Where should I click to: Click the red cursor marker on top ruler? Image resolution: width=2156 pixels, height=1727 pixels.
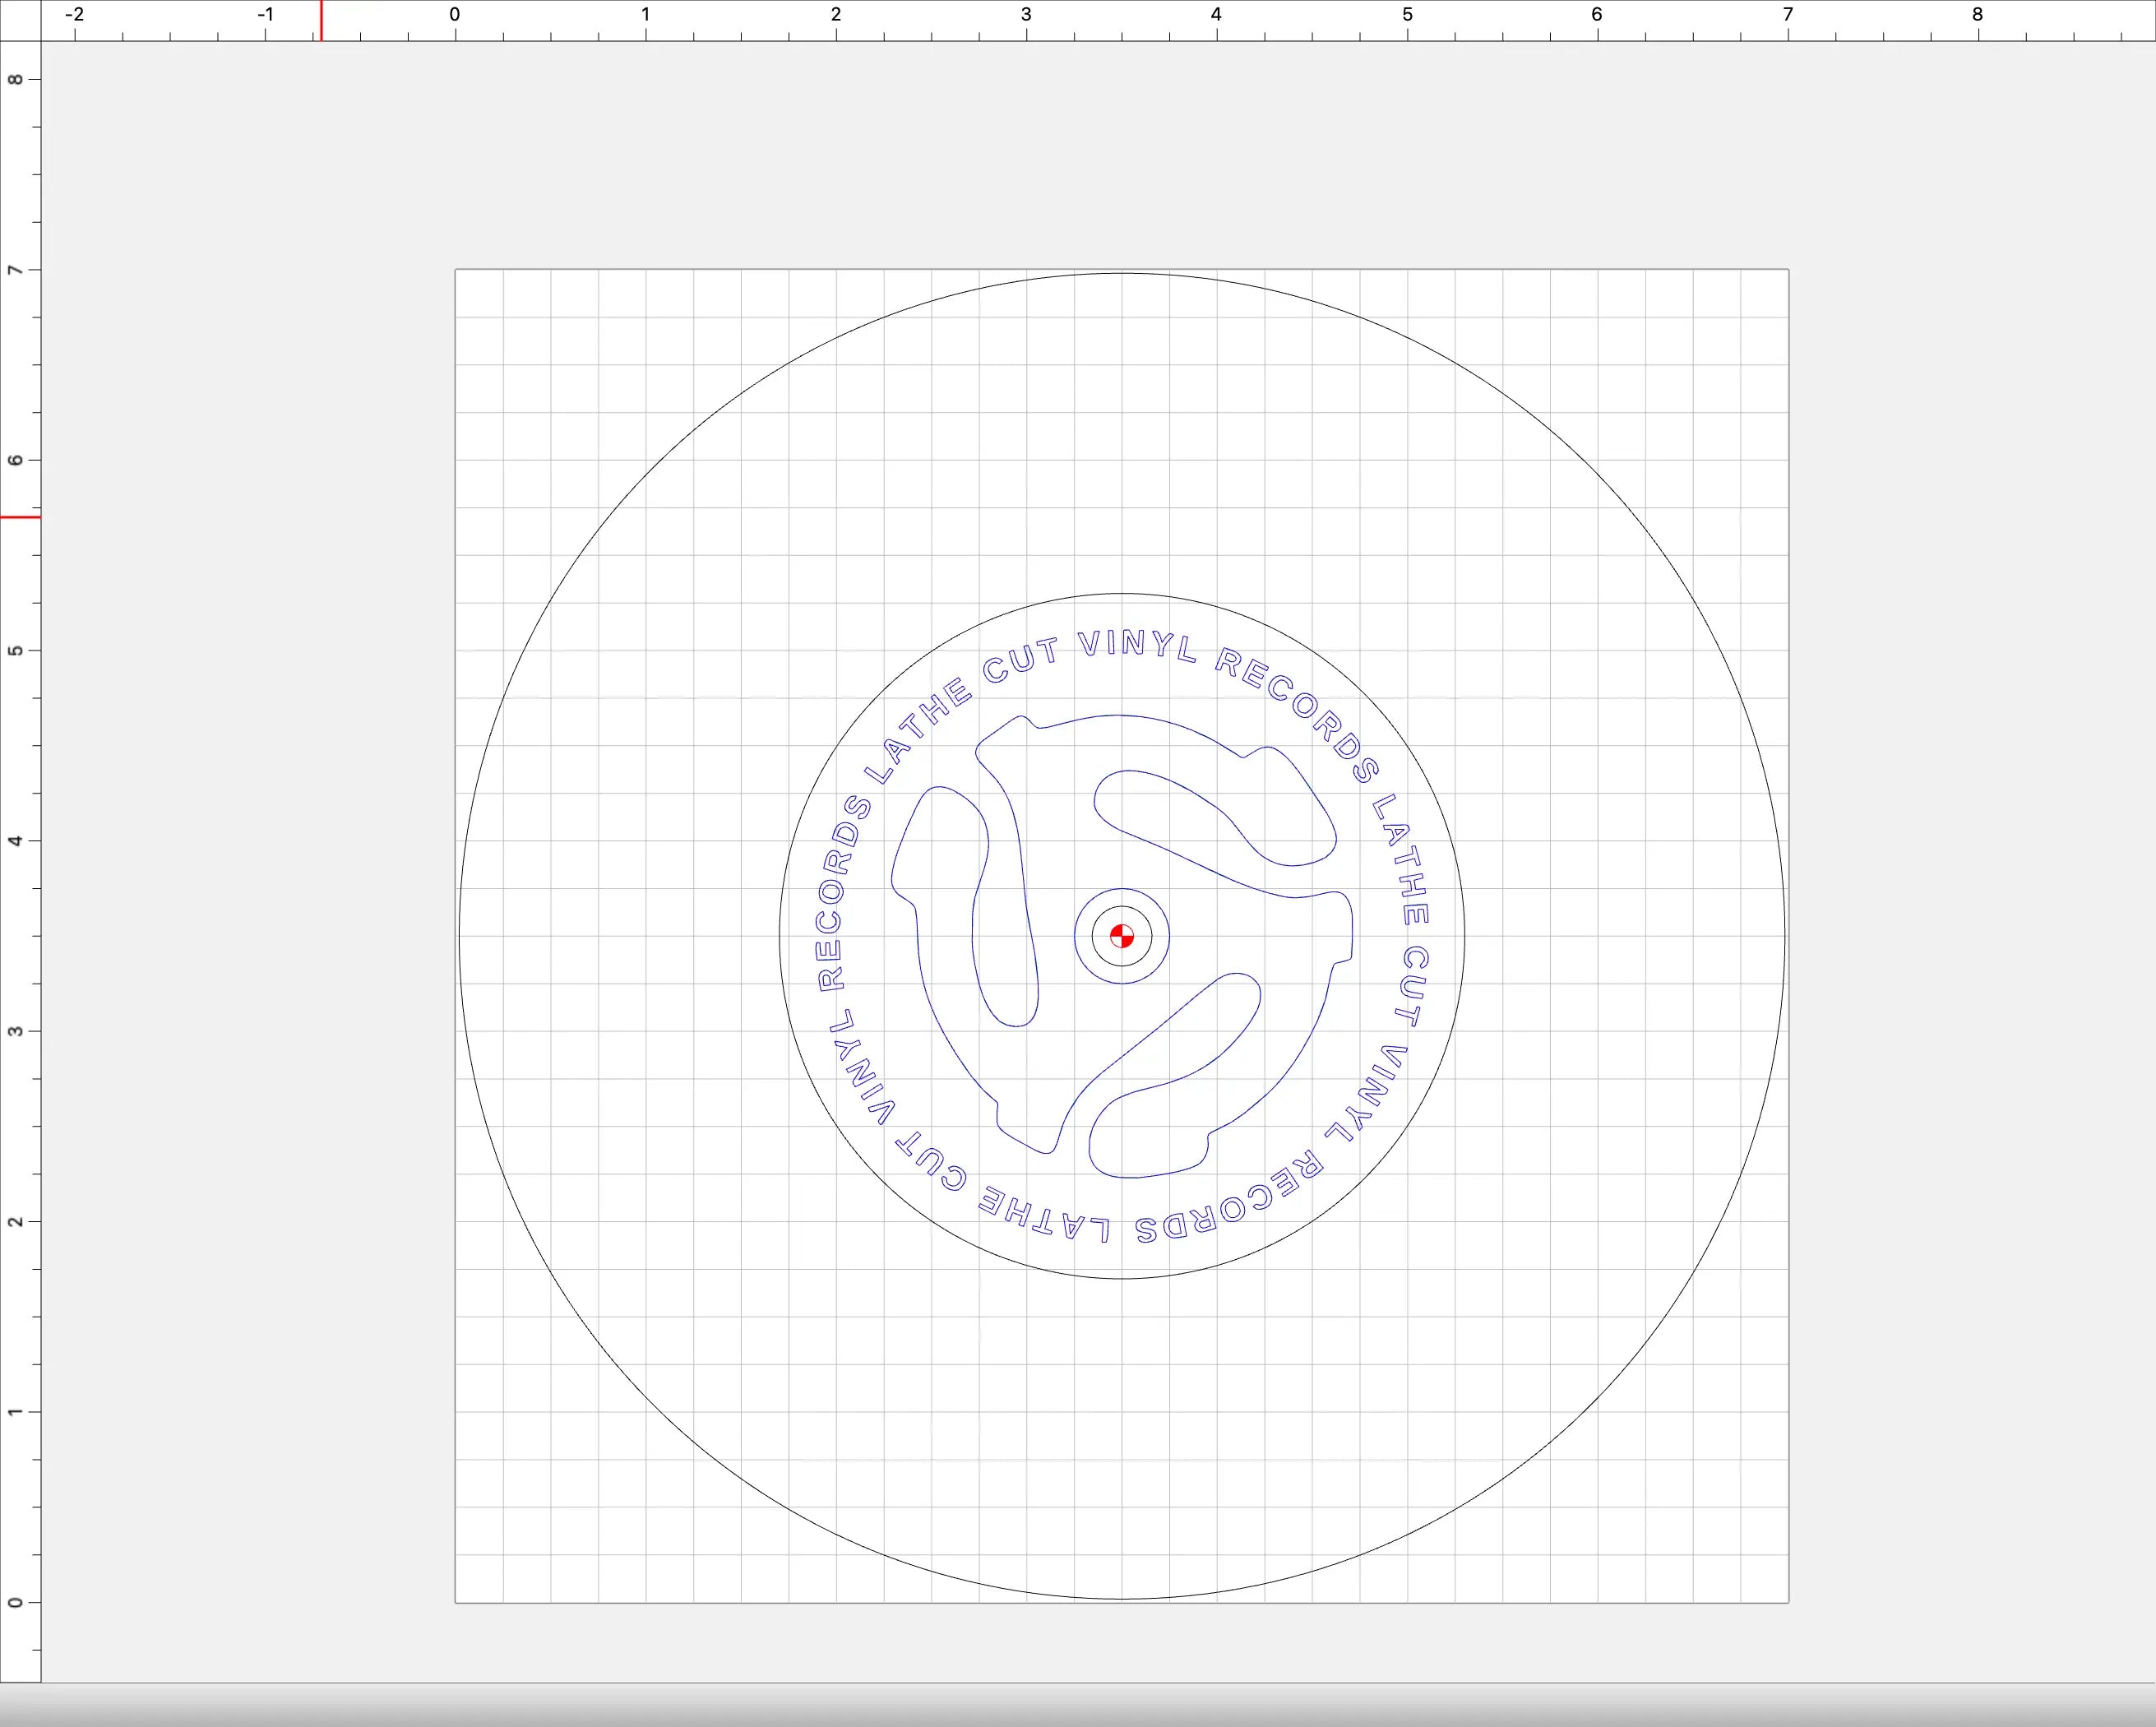(321, 20)
